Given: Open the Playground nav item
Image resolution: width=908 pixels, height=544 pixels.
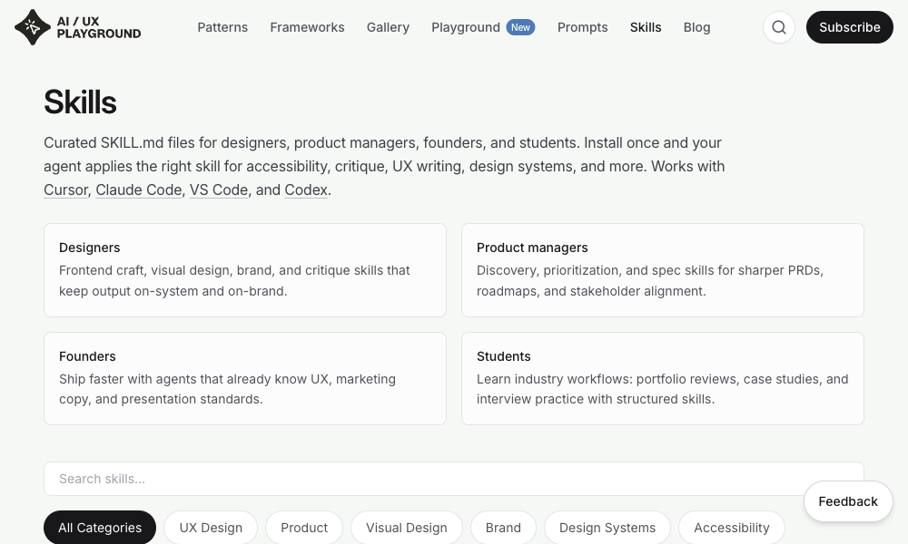Looking at the screenshot, I should pyautogui.click(x=466, y=27).
